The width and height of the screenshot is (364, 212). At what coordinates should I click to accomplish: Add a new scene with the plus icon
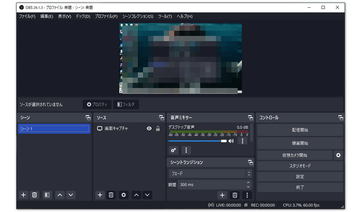23,195
